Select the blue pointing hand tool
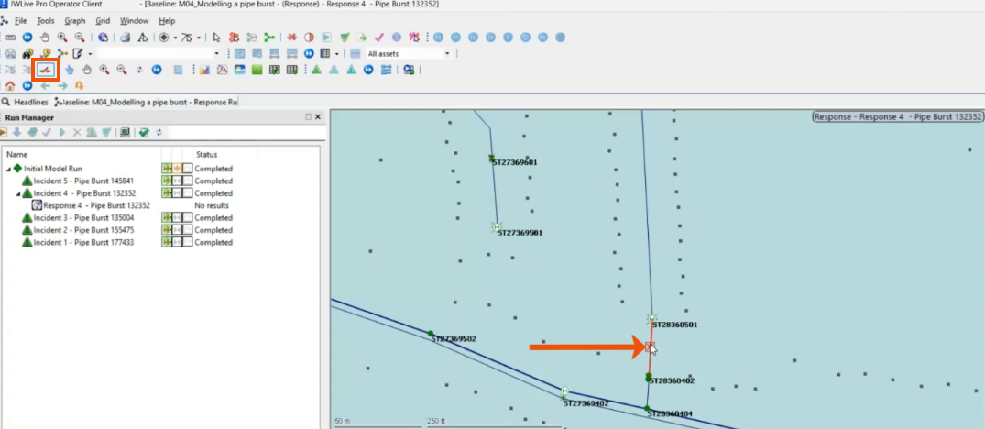 click(69, 70)
